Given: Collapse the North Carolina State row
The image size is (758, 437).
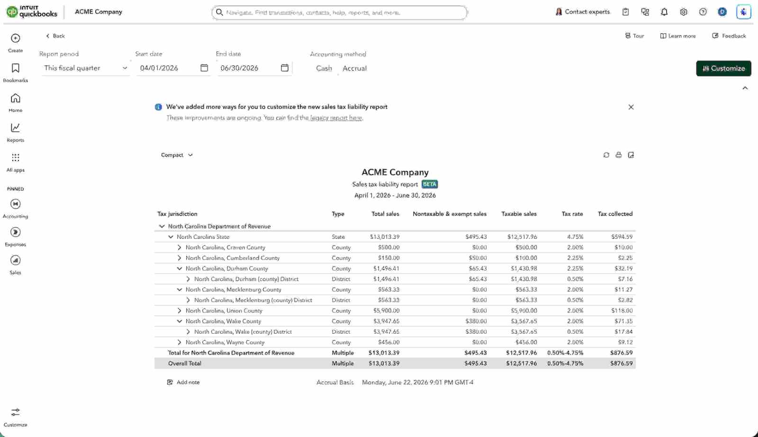Looking at the screenshot, I should click(171, 237).
